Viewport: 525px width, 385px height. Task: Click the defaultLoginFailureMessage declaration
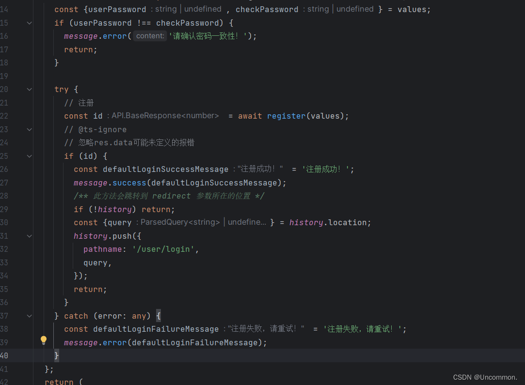[x=156, y=329]
